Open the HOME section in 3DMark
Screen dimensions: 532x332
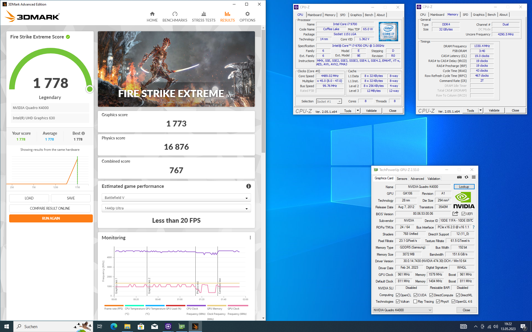coord(152,17)
